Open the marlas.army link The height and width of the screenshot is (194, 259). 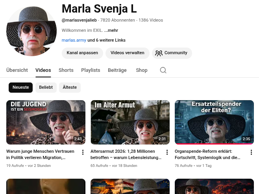(74, 40)
